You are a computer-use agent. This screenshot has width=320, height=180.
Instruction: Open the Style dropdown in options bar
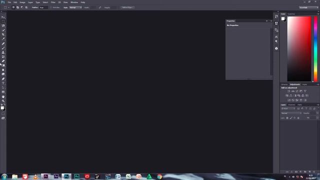(x=75, y=7)
